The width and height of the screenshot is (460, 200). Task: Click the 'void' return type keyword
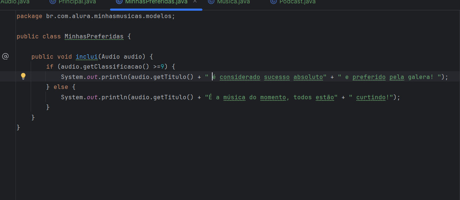coord(65,57)
